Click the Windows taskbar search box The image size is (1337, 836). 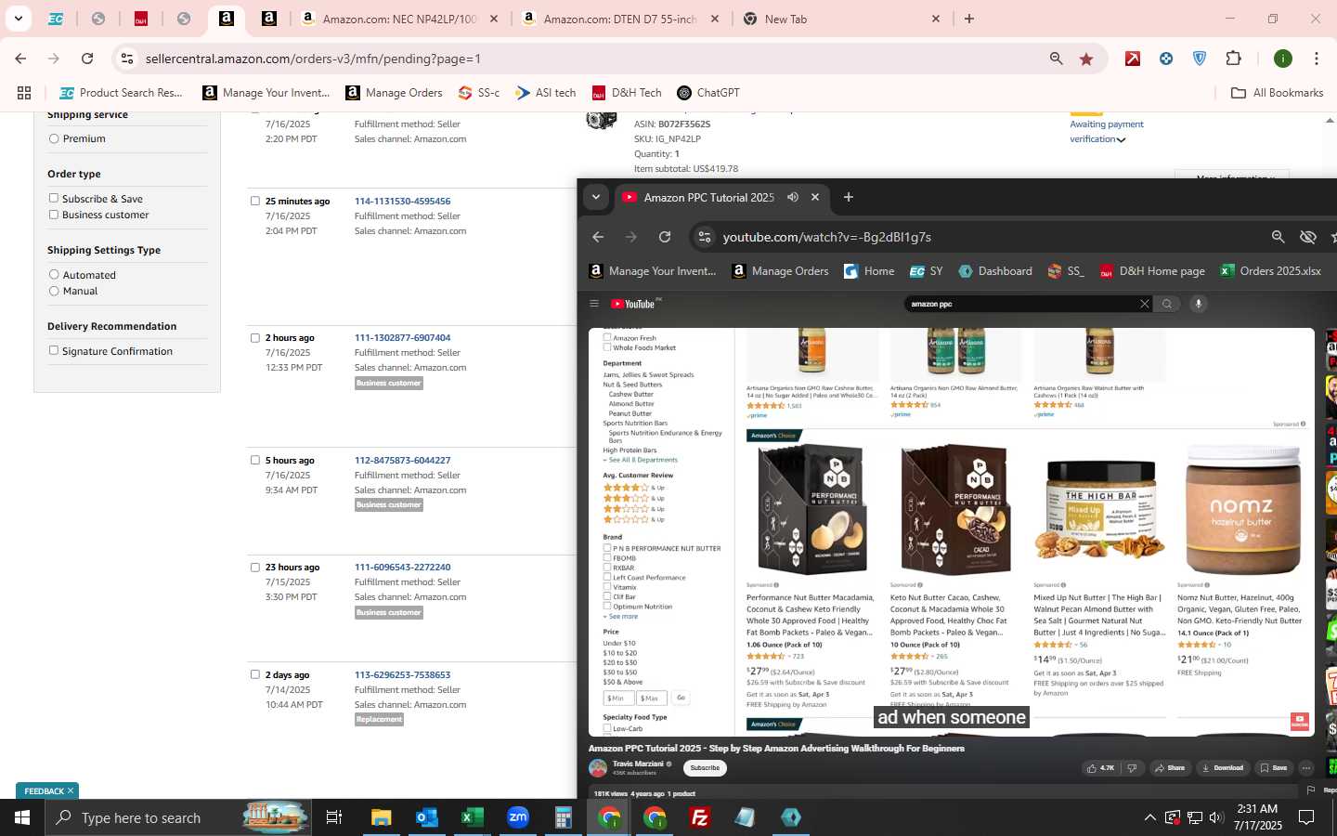(x=178, y=817)
